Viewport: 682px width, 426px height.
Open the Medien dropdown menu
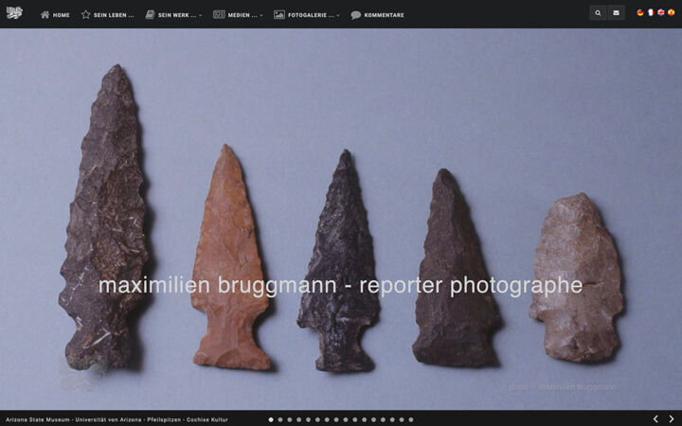tap(238, 14)
